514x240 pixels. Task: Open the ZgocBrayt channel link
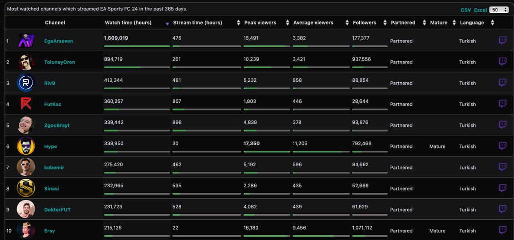pos(57,125)
